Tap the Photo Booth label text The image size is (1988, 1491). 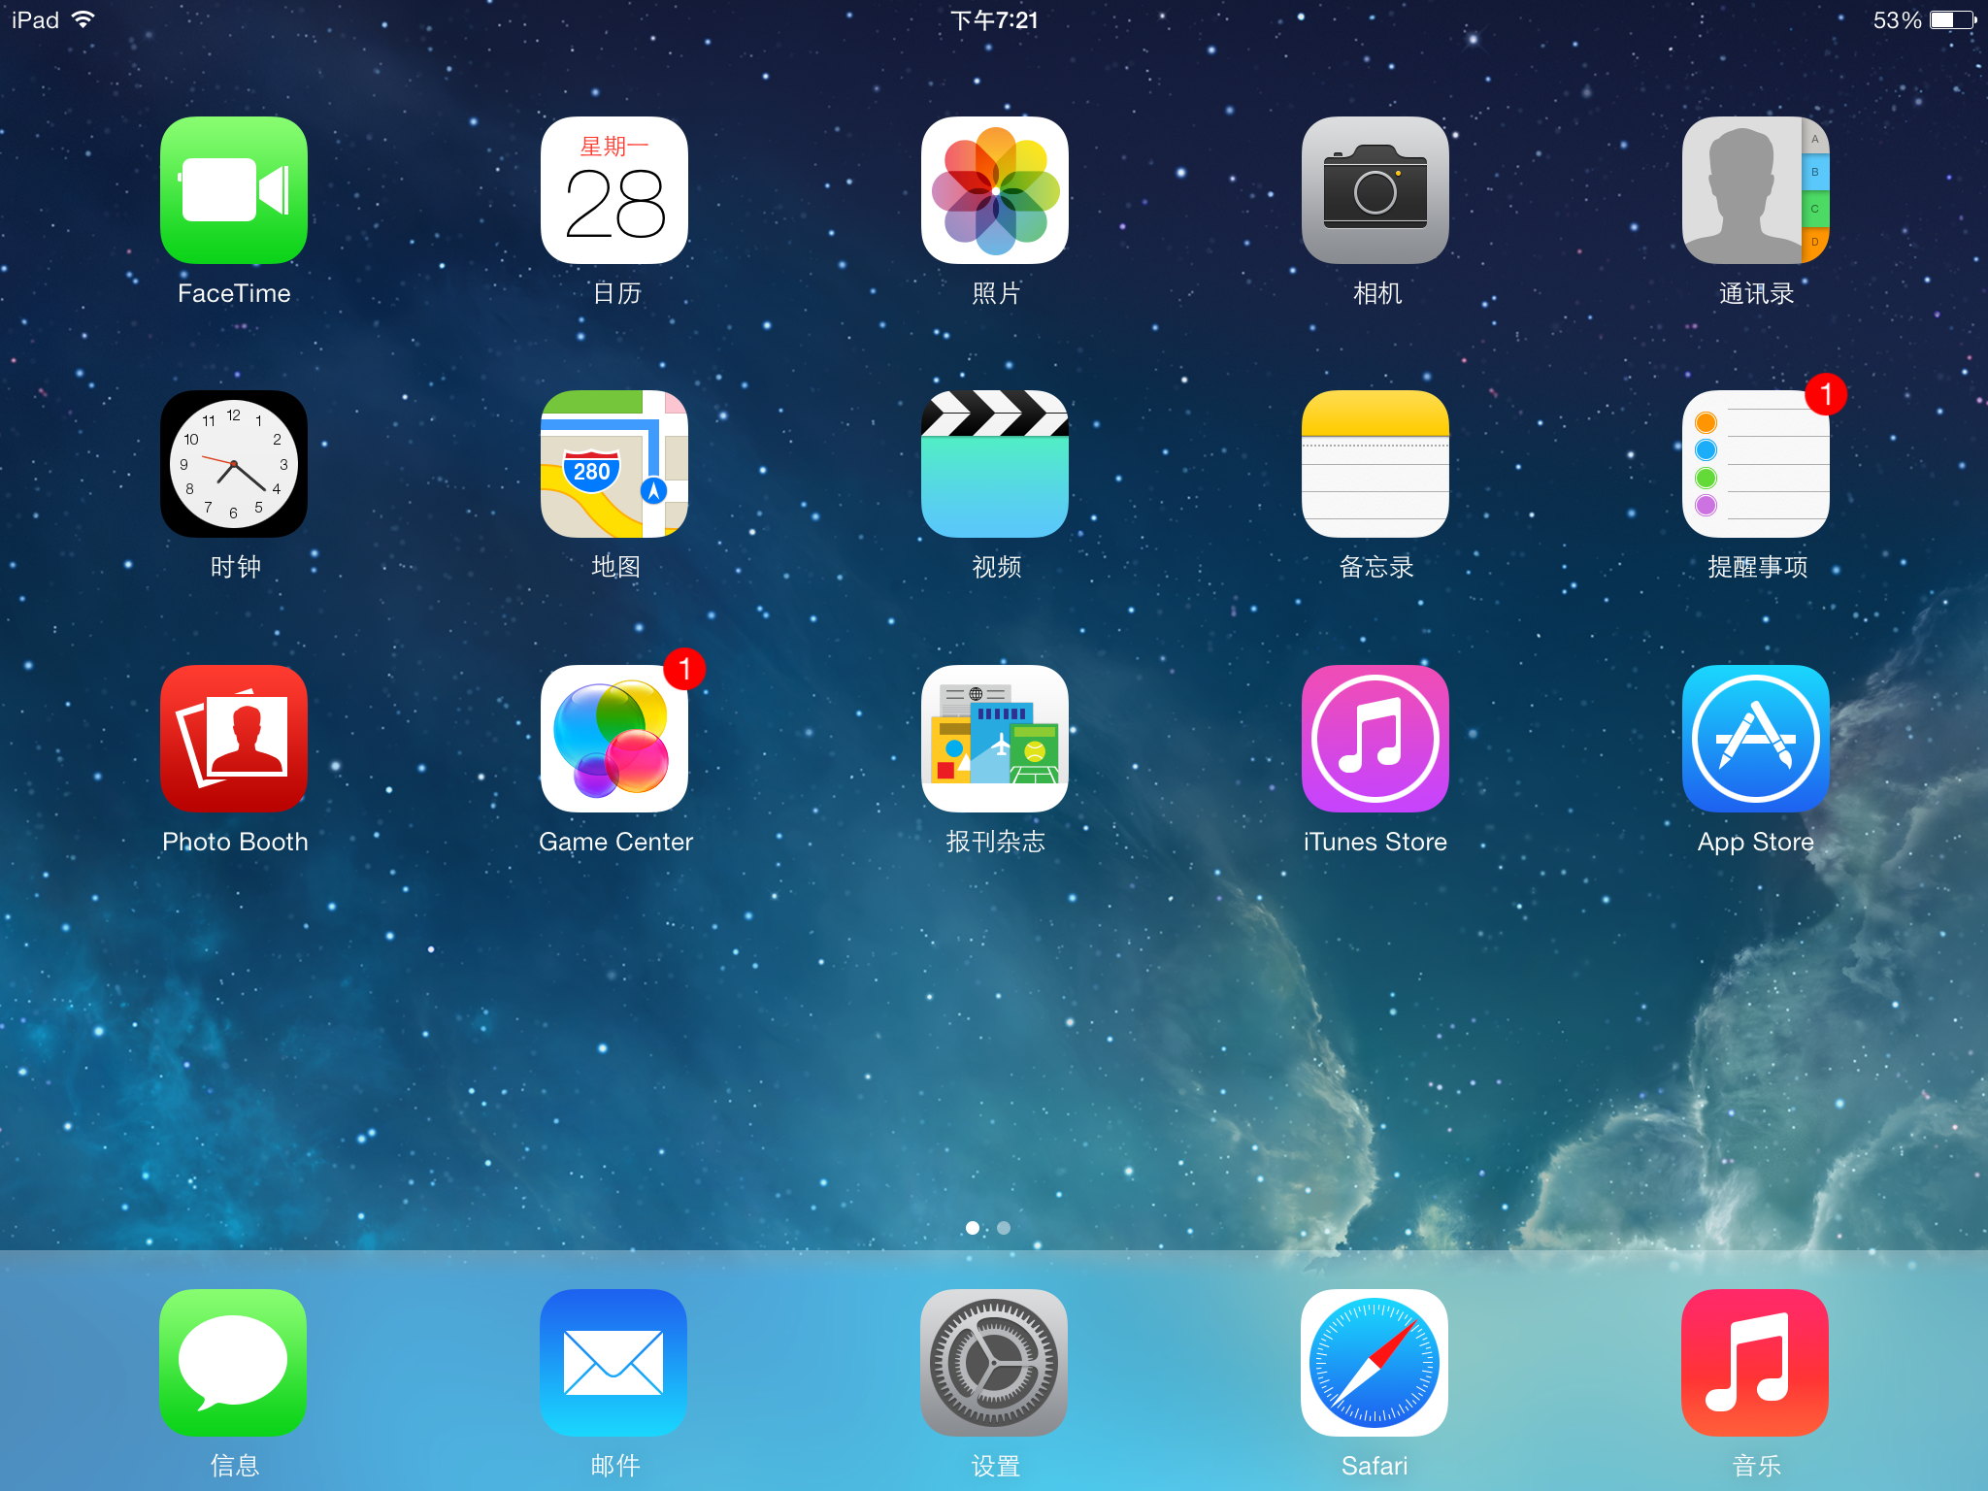pyautogui.click(x=235, y=842)
